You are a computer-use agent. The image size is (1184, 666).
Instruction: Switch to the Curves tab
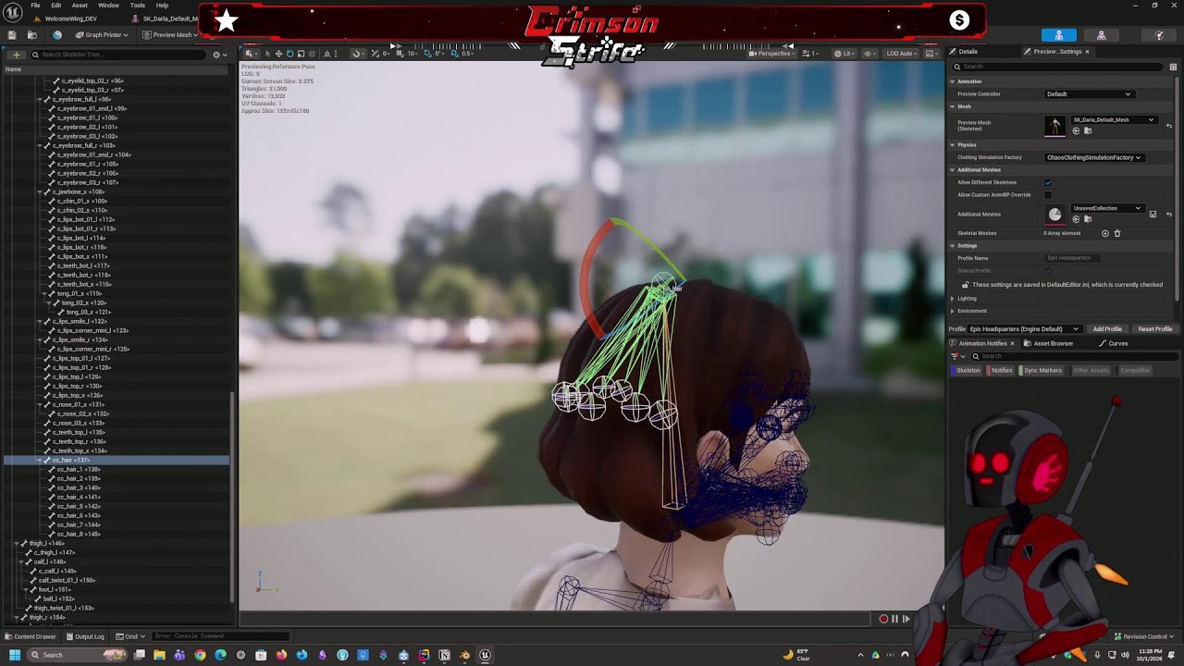click(x=1114, y=343)
